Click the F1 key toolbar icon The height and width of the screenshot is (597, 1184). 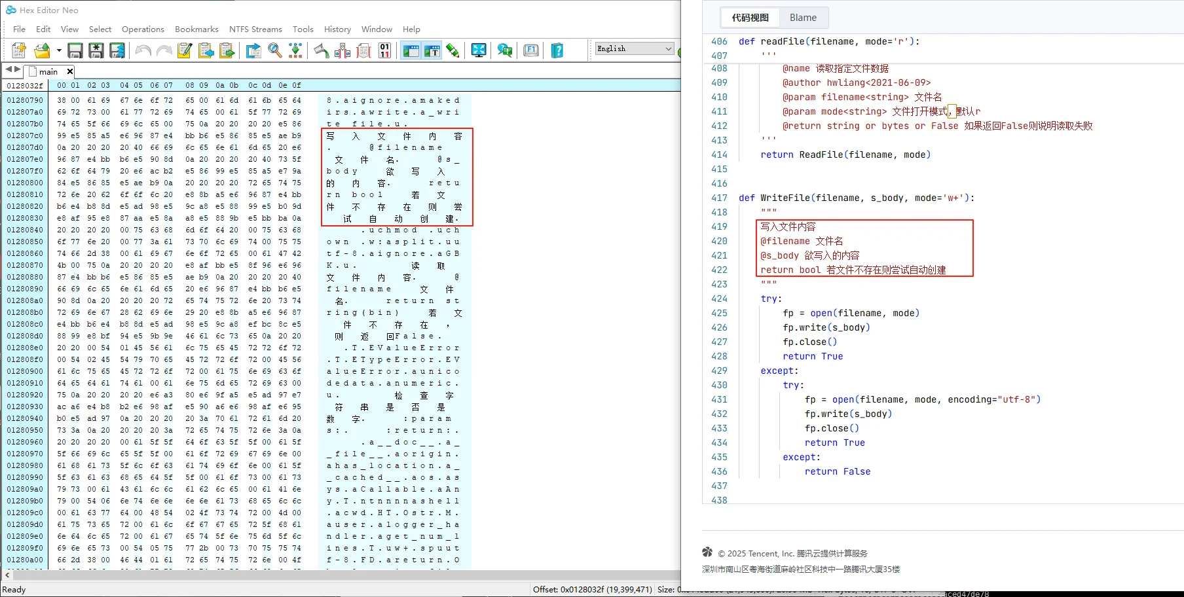[x=531, y=50]
